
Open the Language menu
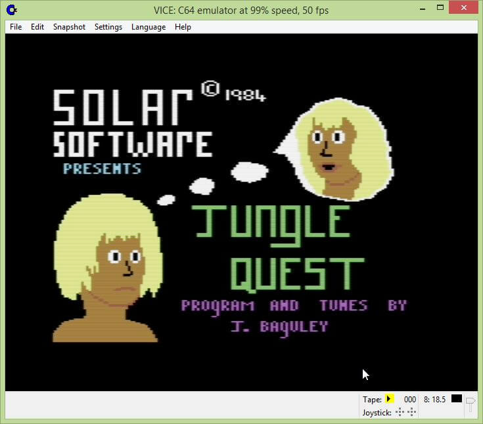[149, 27]
